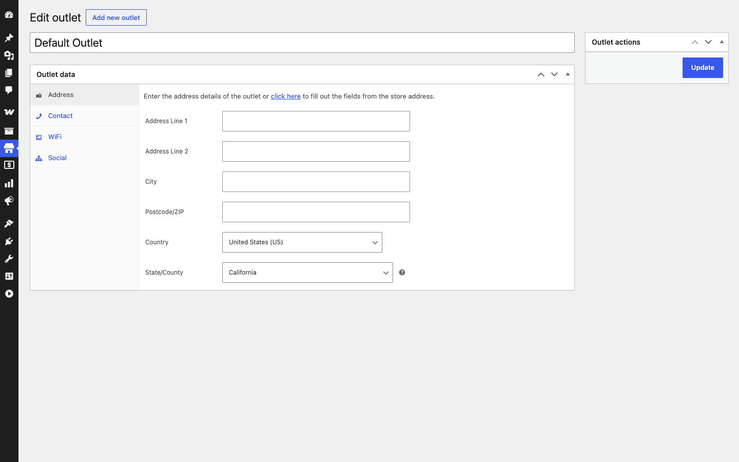Click the Default Outlet title field
739x462 pixels.
pos(302,43)
